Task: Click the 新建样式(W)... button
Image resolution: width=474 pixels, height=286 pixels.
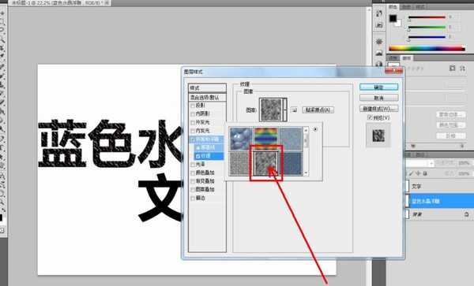Action: tap(378, 109)
